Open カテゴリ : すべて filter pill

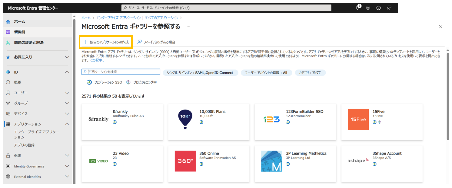point(310,73)
